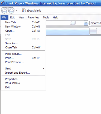Click the Search button on Yahoo toolbar
This screenshot has width=101, height=114.
pyautogui.click(x=96, y=23)
